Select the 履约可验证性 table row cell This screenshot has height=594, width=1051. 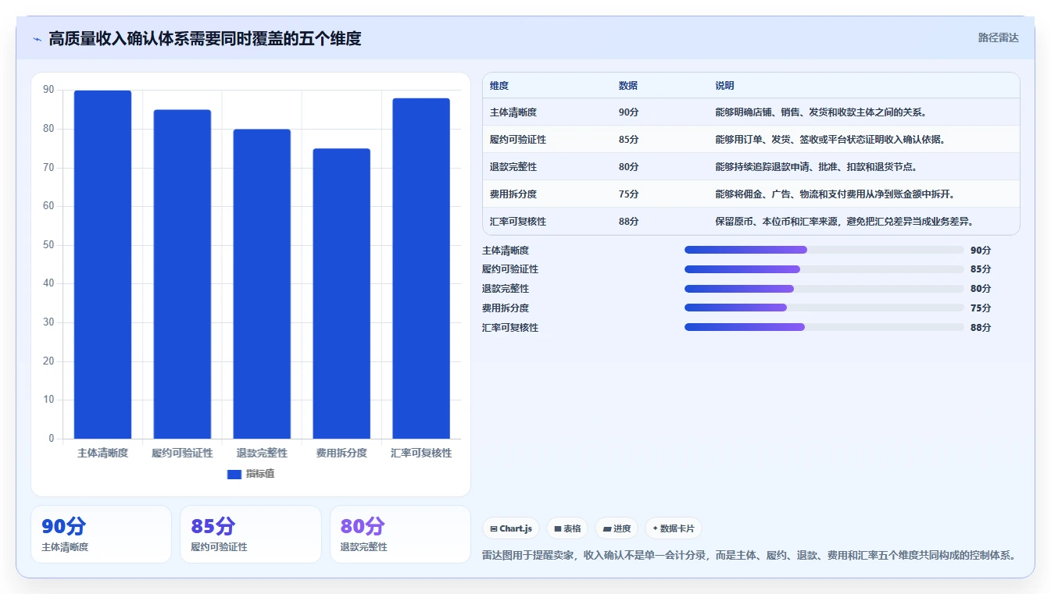(518, 140)
